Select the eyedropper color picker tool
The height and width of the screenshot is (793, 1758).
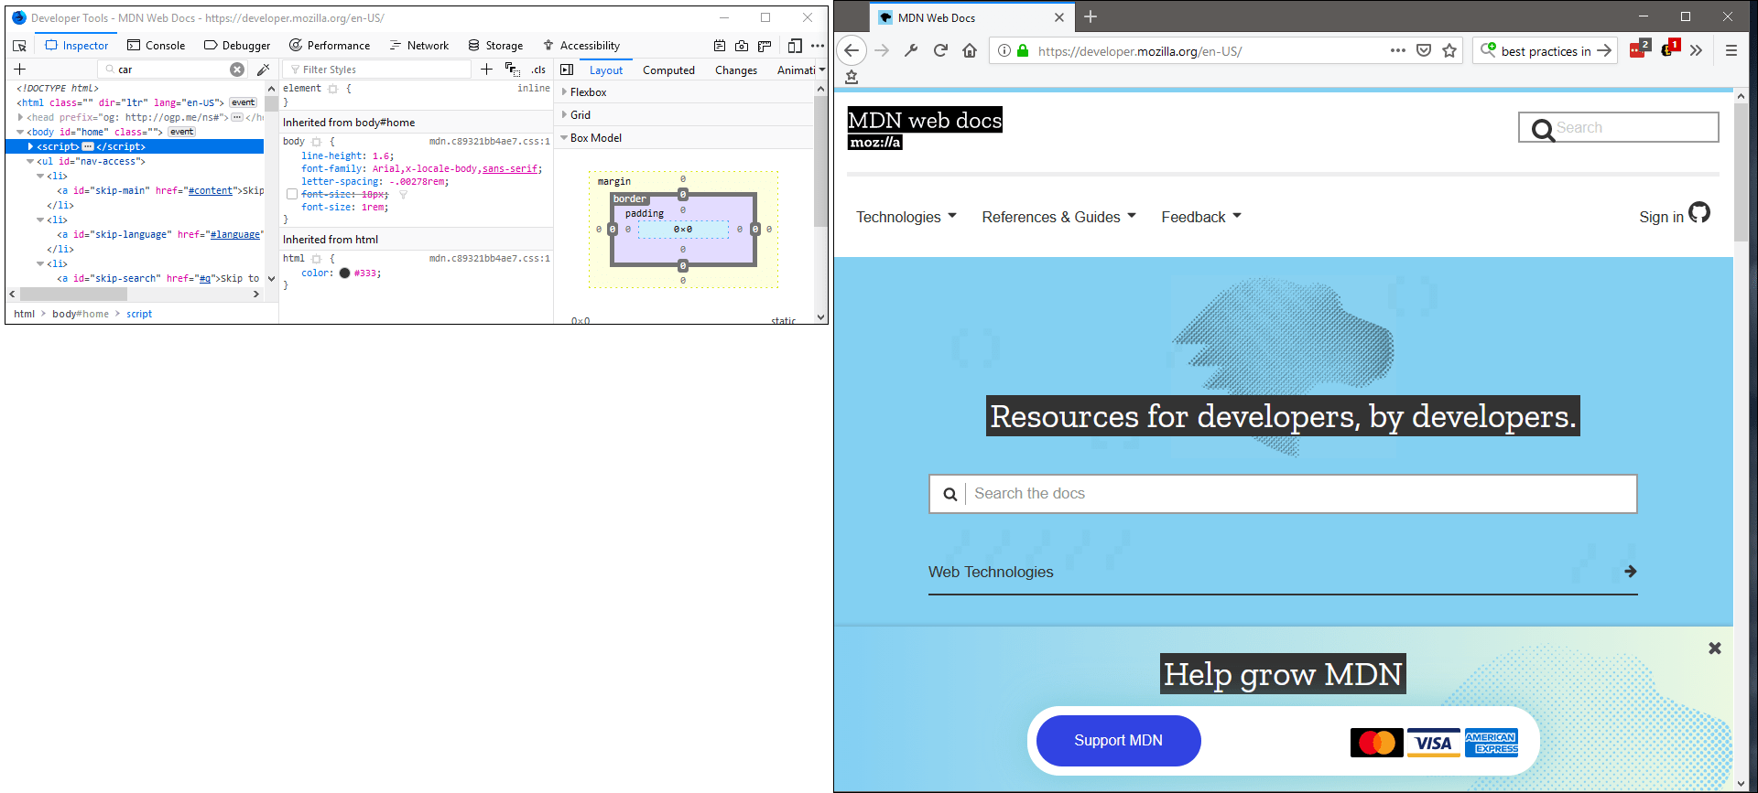coord(264,70)
